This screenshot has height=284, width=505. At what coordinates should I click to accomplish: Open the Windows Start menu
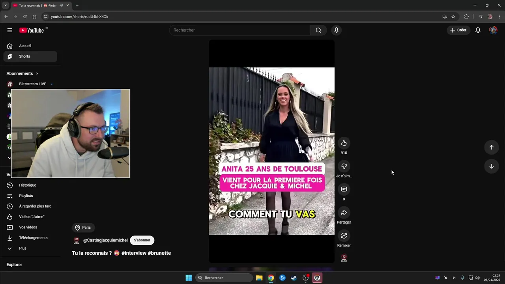pos(189,278)
